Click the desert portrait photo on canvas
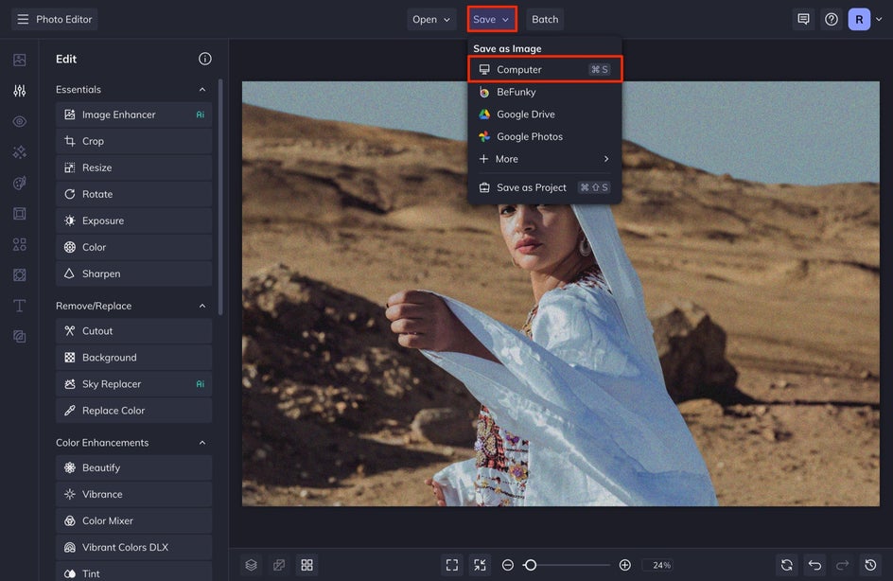Image resolution: width=893 pixels, height=581 pixels. pos(560,293)
